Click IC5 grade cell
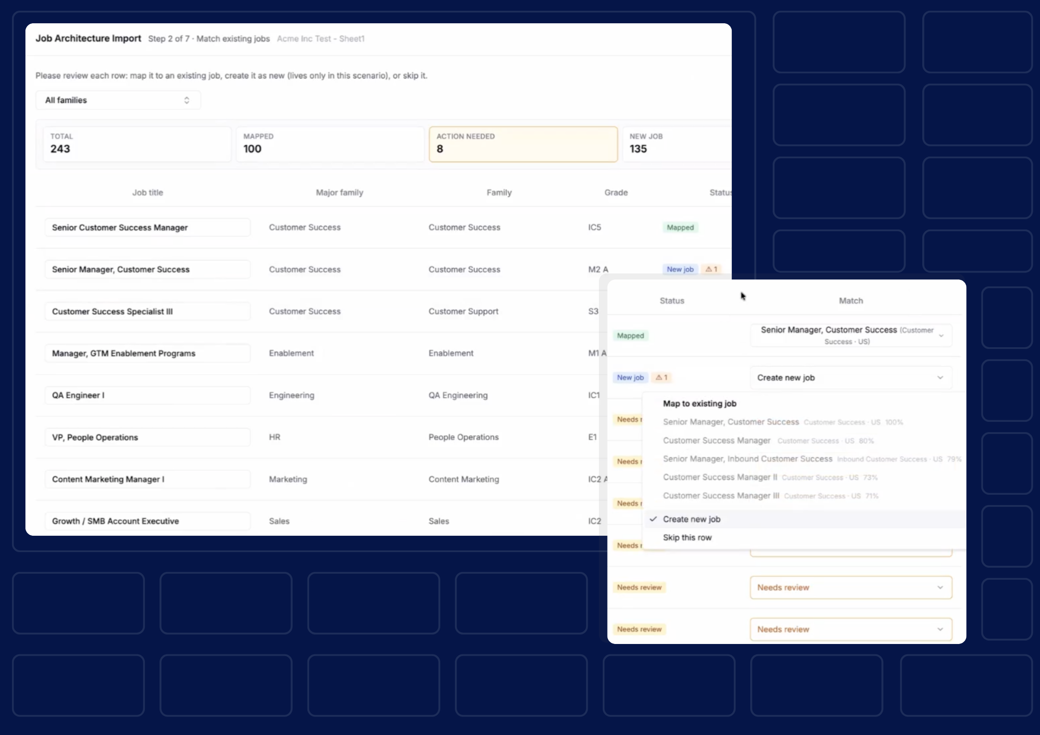The width and height of the screenshot is (1040, 735). click(x=595, y=227)
